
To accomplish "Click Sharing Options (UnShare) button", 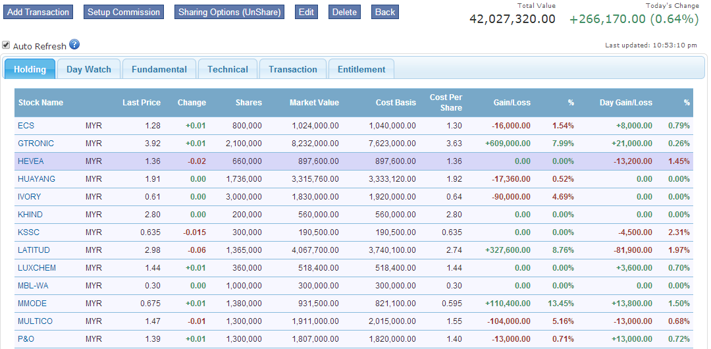I will pyautogui.click(x=230, y=13).
